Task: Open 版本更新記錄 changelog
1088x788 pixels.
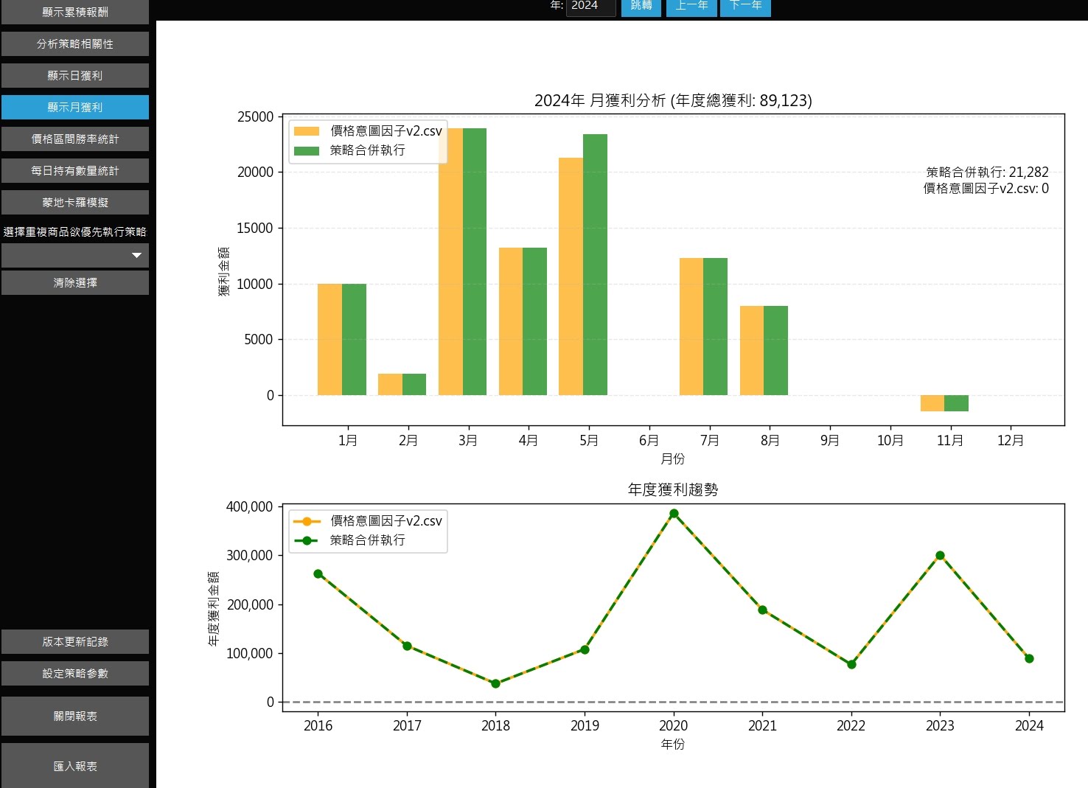Action: [x=74, y=641]
